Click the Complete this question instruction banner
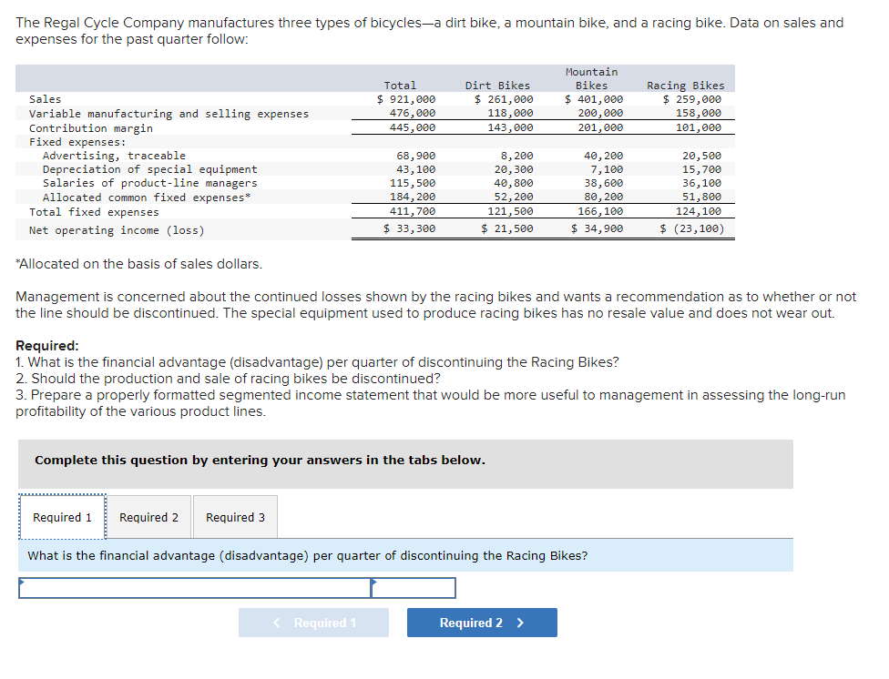889x679 pixels. pos(406,463)
